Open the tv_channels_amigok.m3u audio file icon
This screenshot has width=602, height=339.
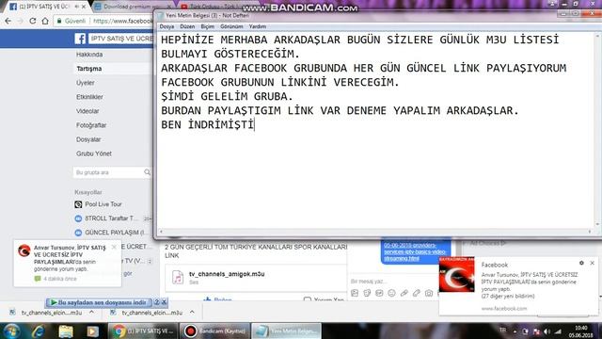tap(178, 277)
